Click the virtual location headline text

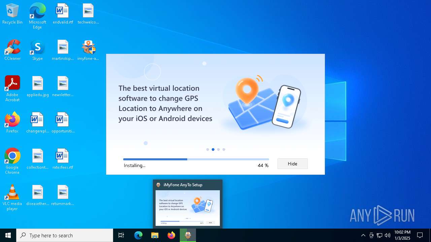(165, 103)
